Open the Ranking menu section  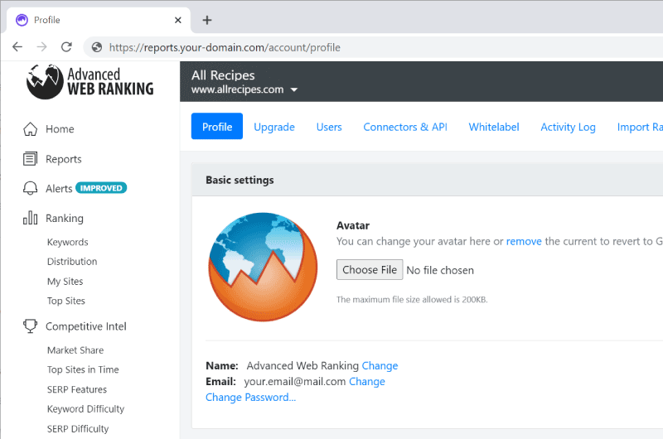click(x=65, y=218)
